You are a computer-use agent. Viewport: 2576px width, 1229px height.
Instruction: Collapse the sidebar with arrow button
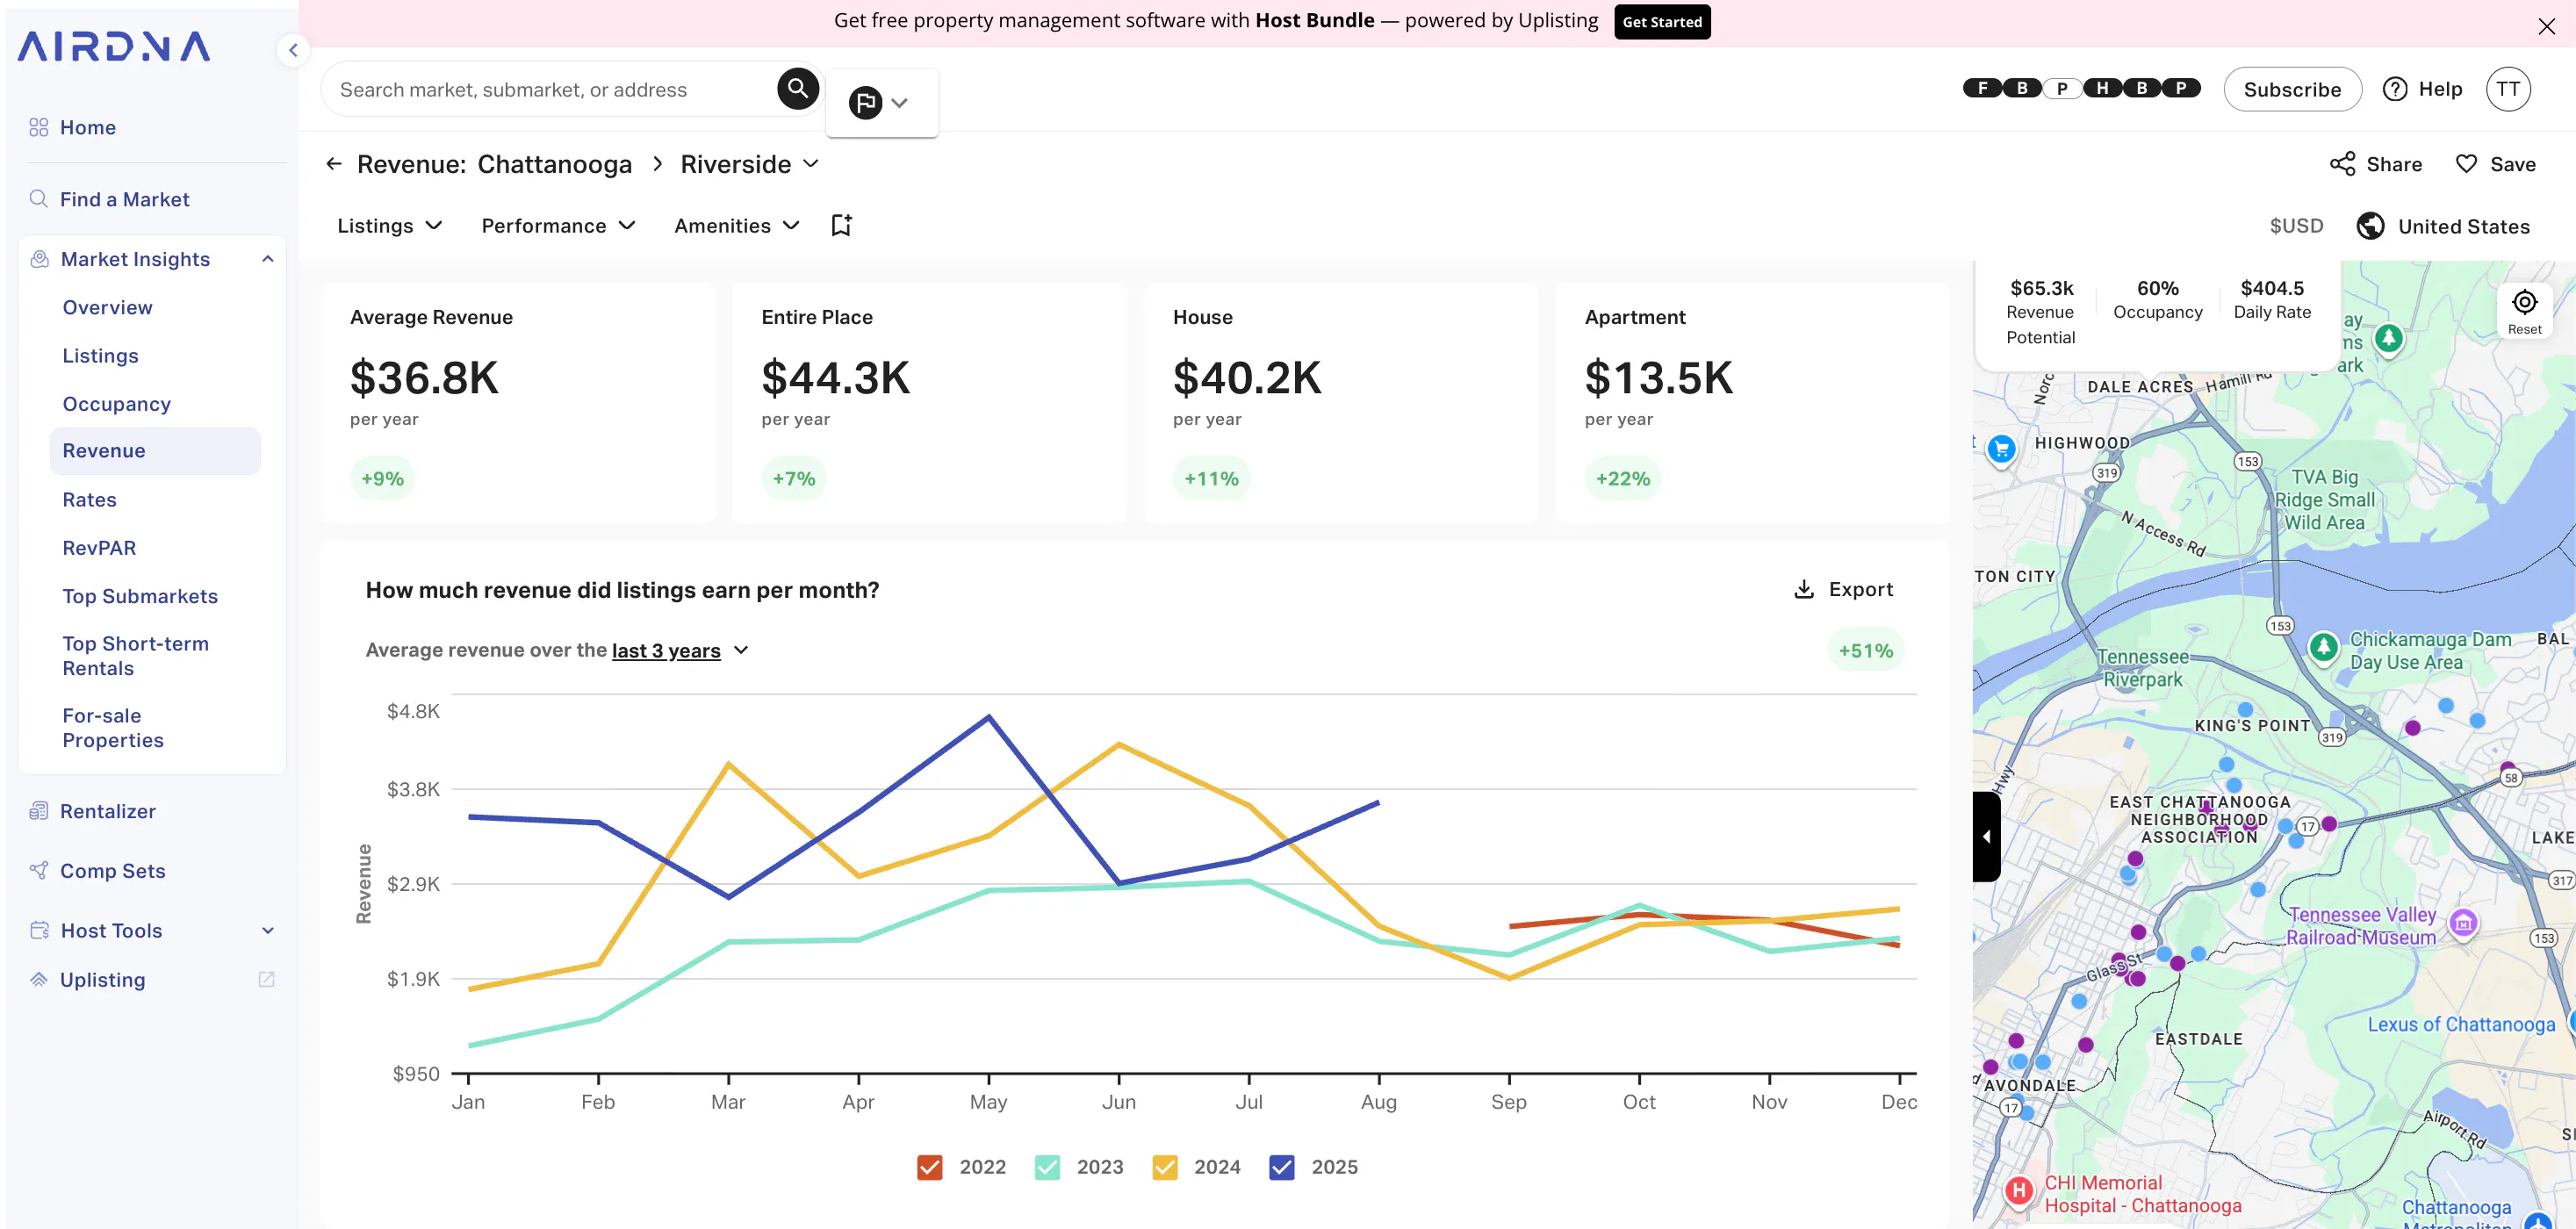[293, 49]
